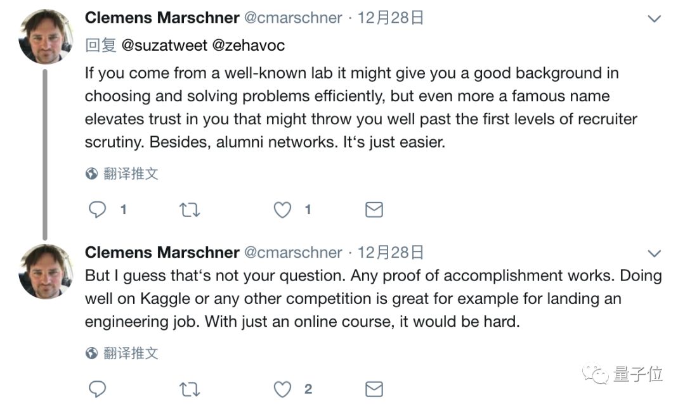Like the first tweet with heart icon
This screenshot has height=404, width=685.
coord(282,210)
